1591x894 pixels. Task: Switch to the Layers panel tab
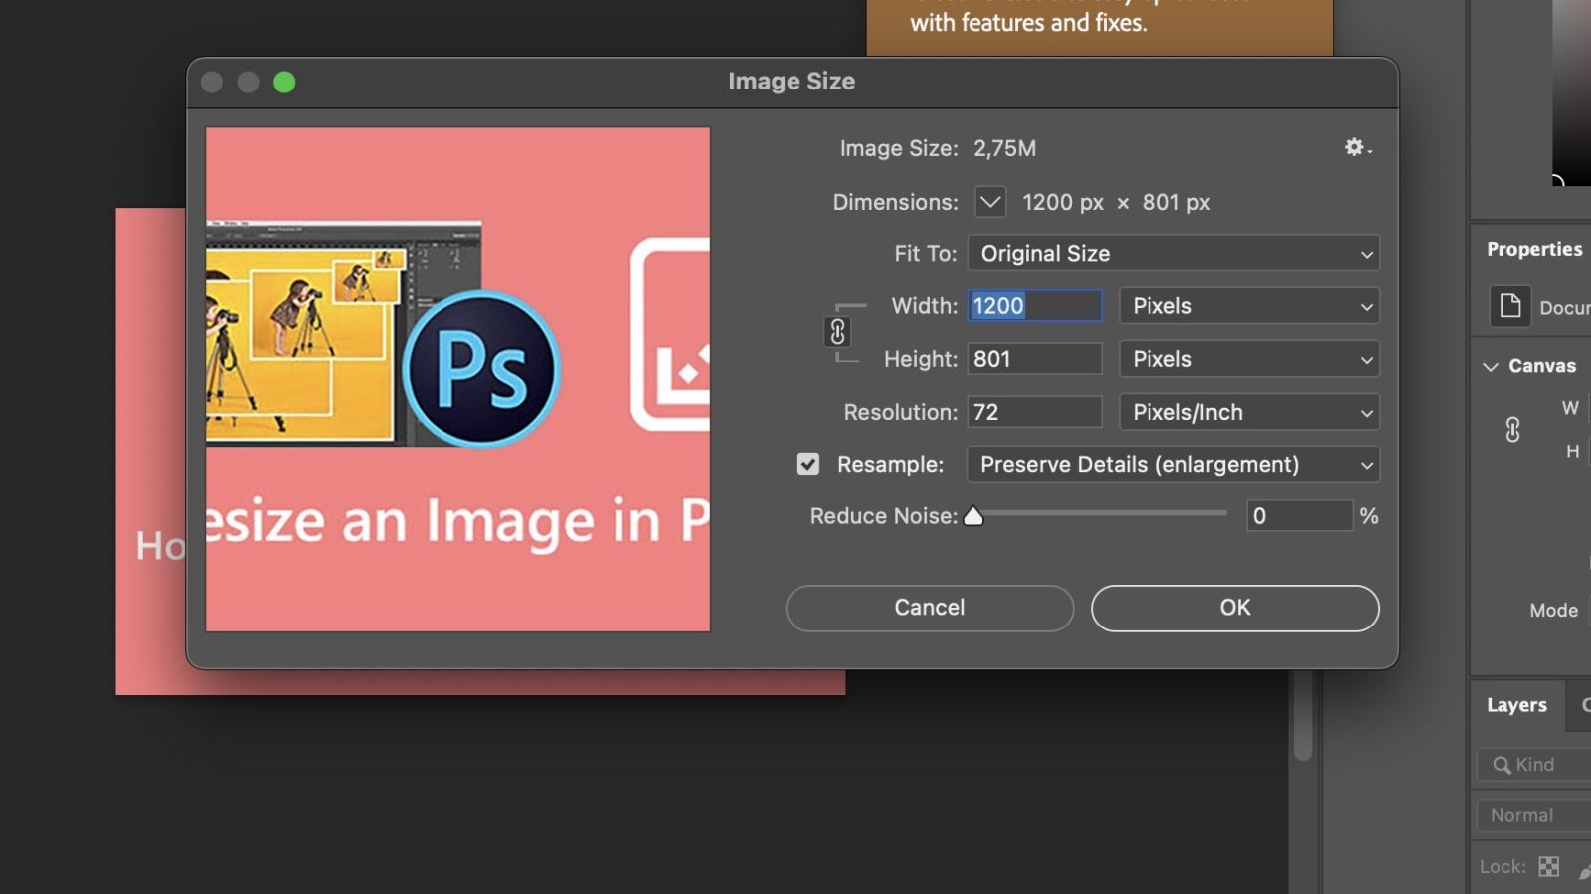1516,705
